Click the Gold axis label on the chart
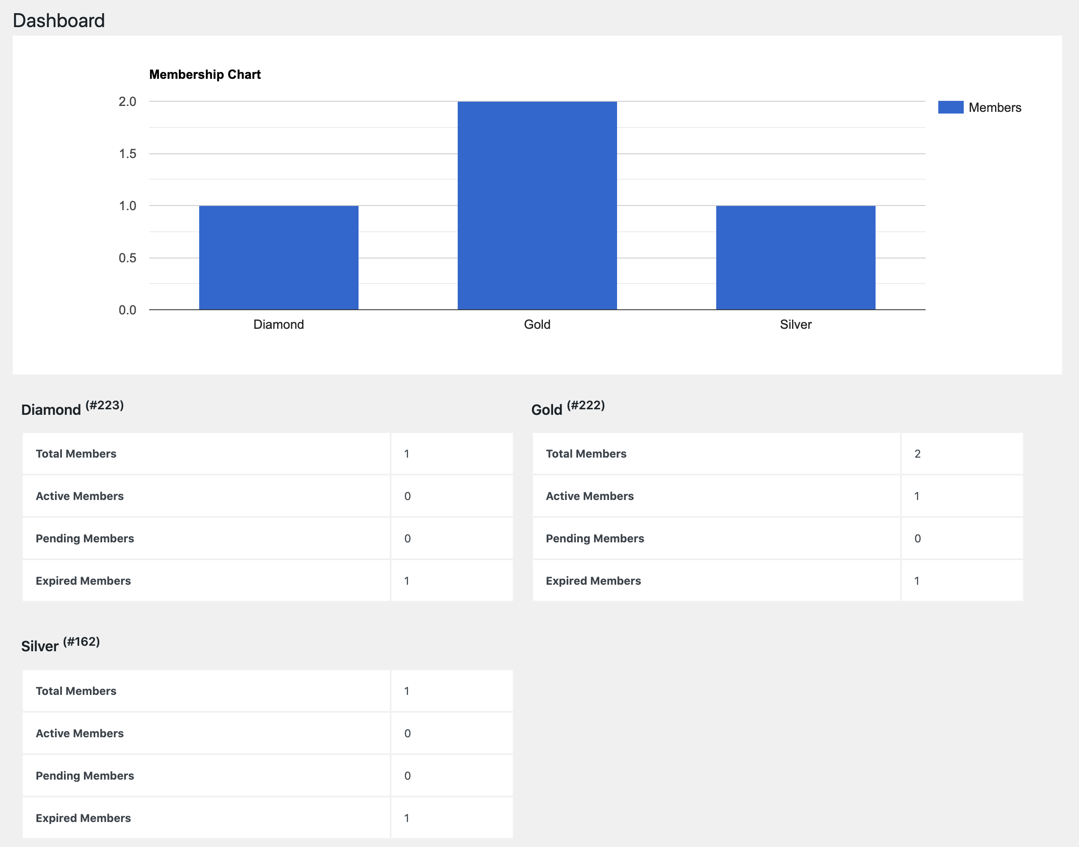Viewport: 1079px width, 847px height. pos(537,324)
